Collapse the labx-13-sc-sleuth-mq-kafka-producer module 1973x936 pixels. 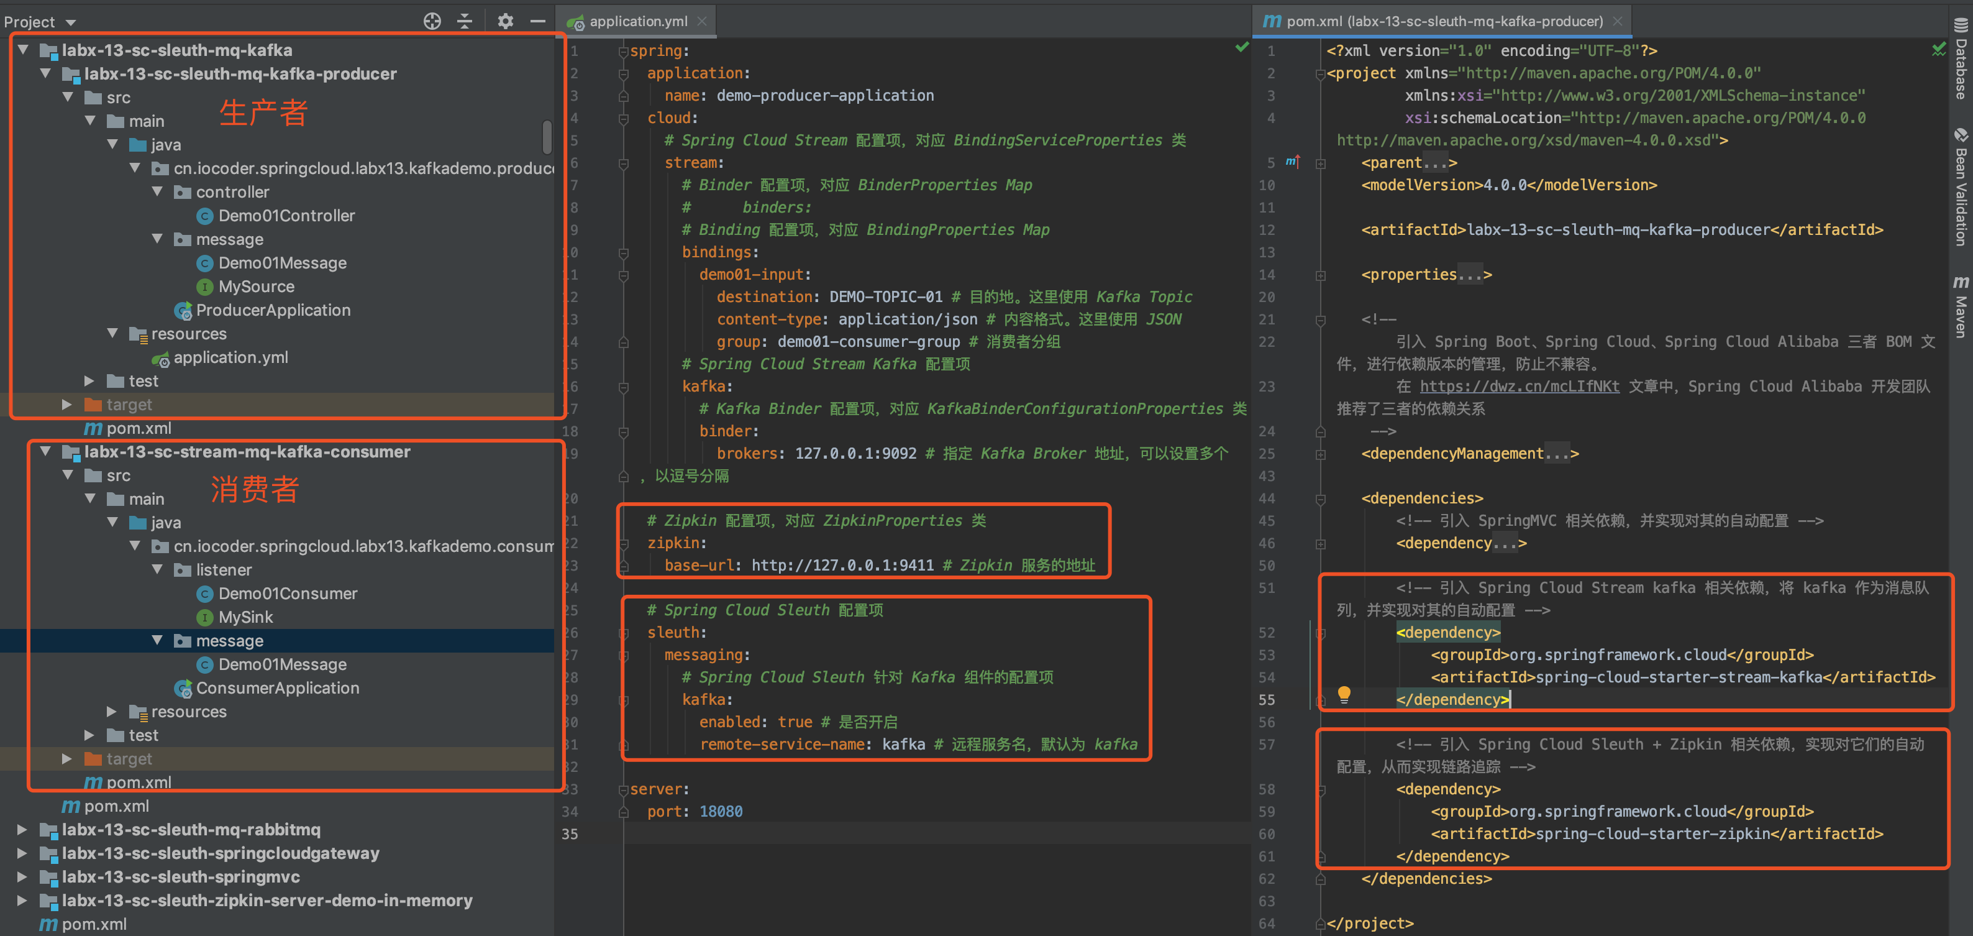point(45,73)
